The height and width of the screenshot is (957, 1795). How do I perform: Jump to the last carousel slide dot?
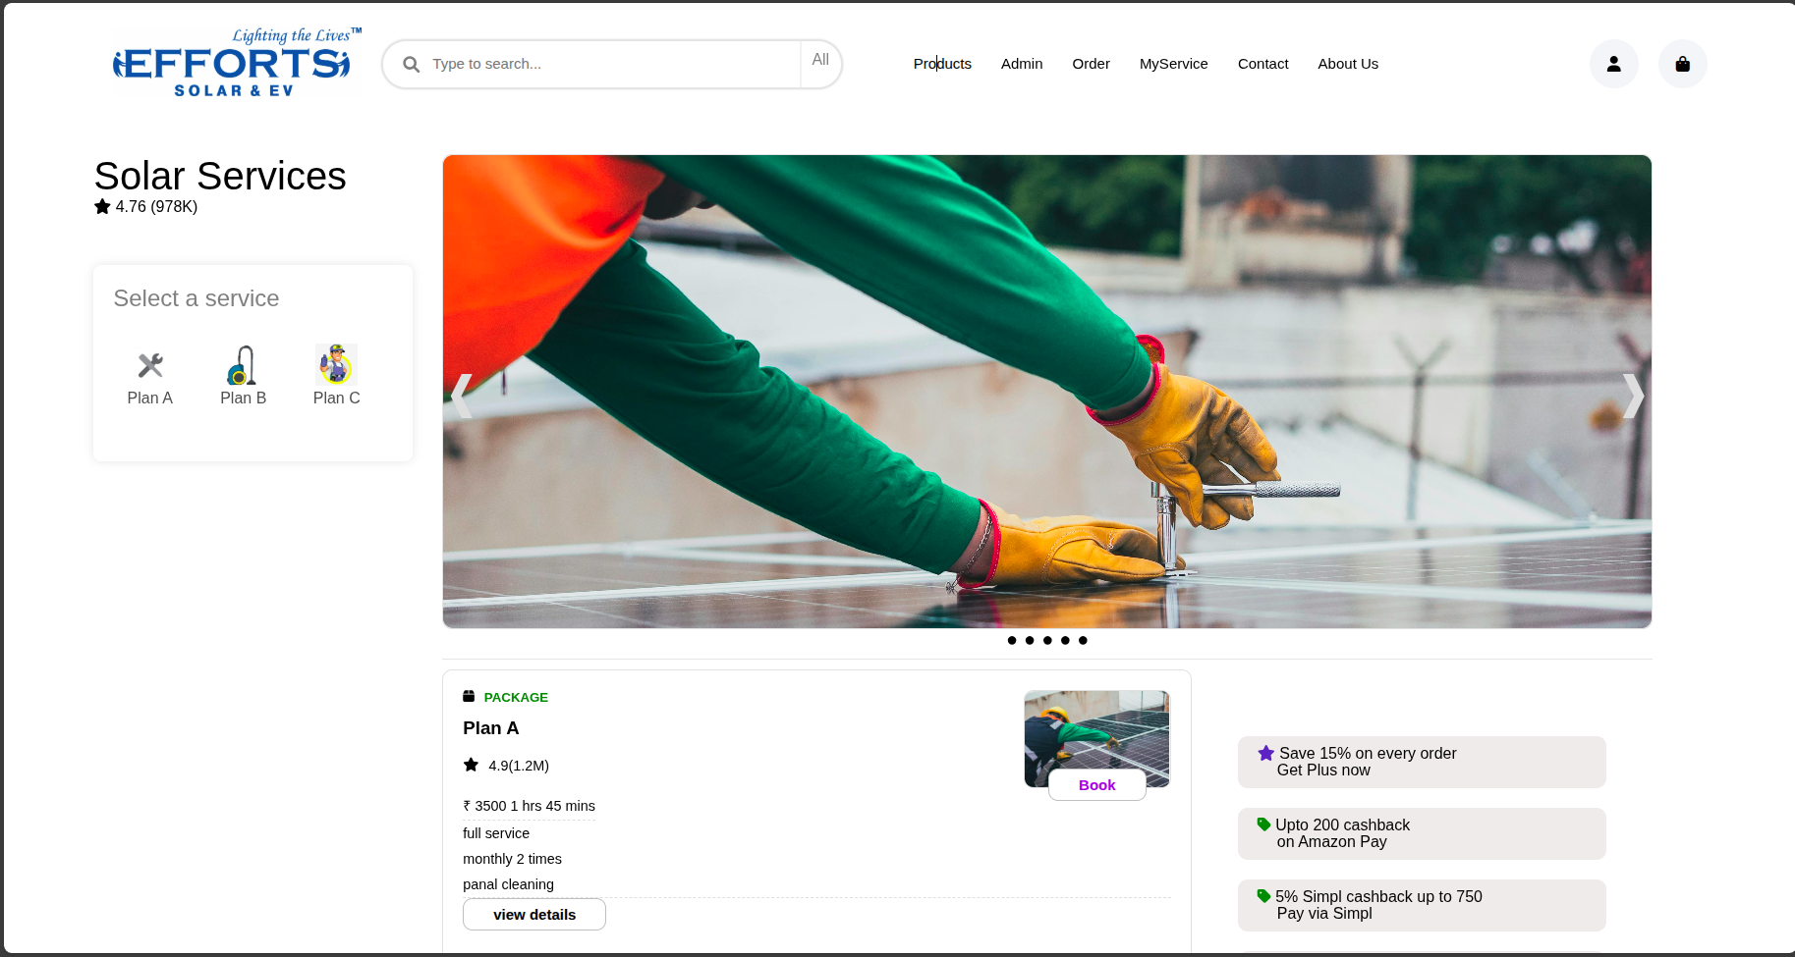[x=1083, y=640]
